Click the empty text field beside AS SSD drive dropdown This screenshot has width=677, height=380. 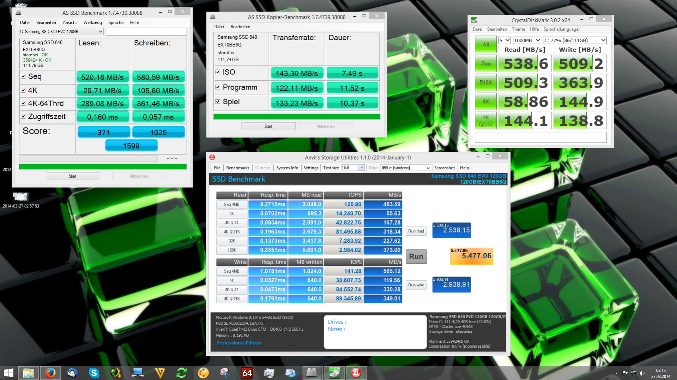point(146,32)
